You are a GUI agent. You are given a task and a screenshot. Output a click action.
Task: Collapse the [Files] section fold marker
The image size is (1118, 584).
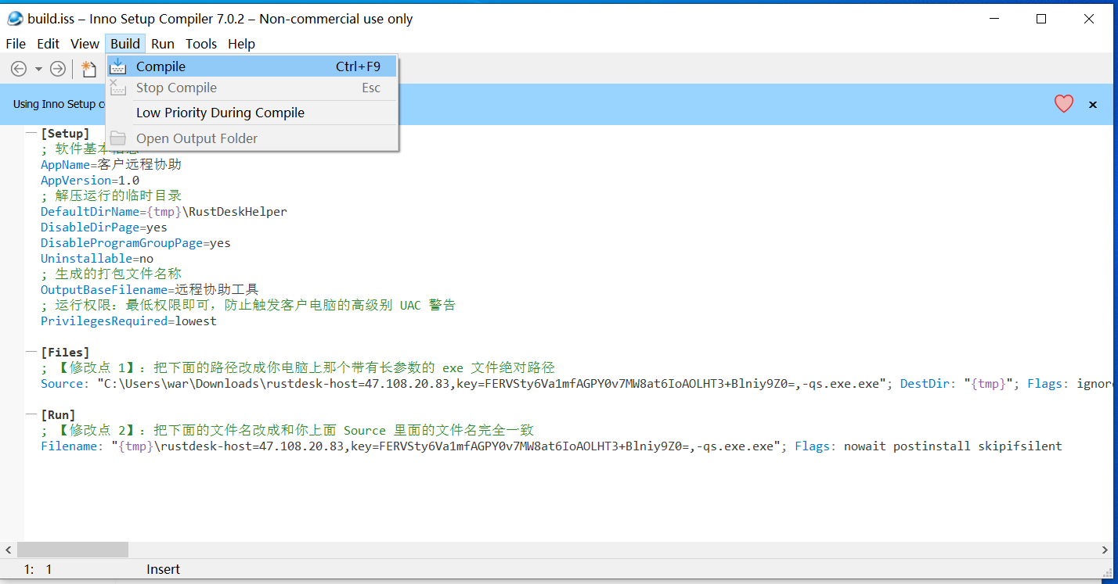(31, 353)
